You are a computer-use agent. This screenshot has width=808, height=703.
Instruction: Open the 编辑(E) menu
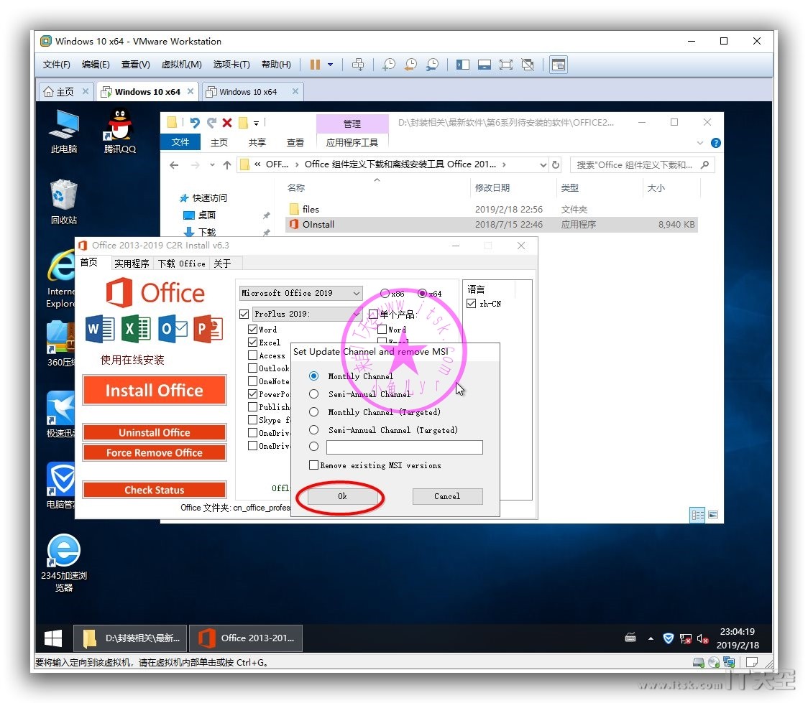pyautogui.click(x=96, y=65)
